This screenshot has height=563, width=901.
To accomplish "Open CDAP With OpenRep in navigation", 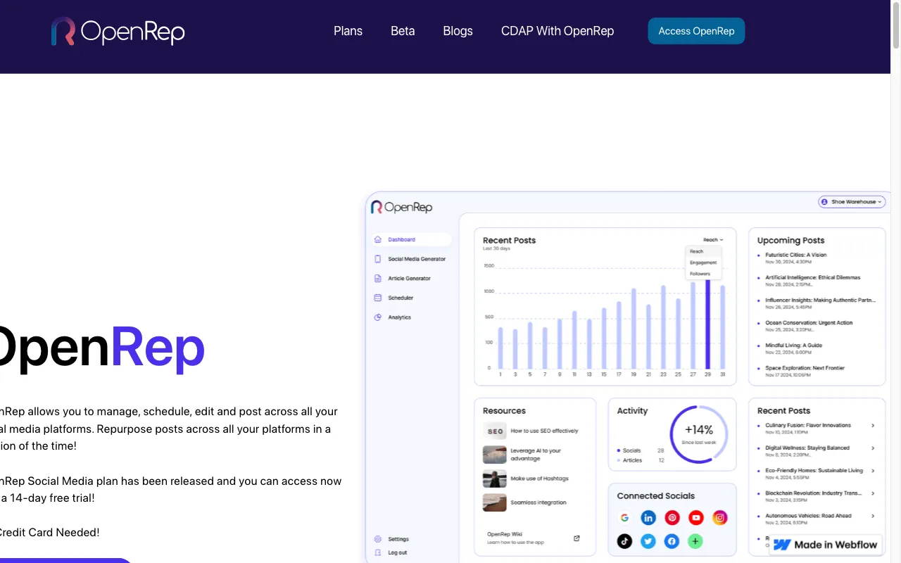I will click(557, 31).
